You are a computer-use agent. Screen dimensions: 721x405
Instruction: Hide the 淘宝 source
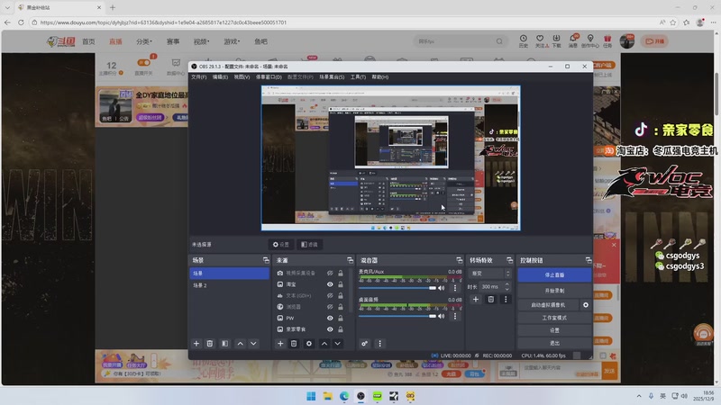330,284
